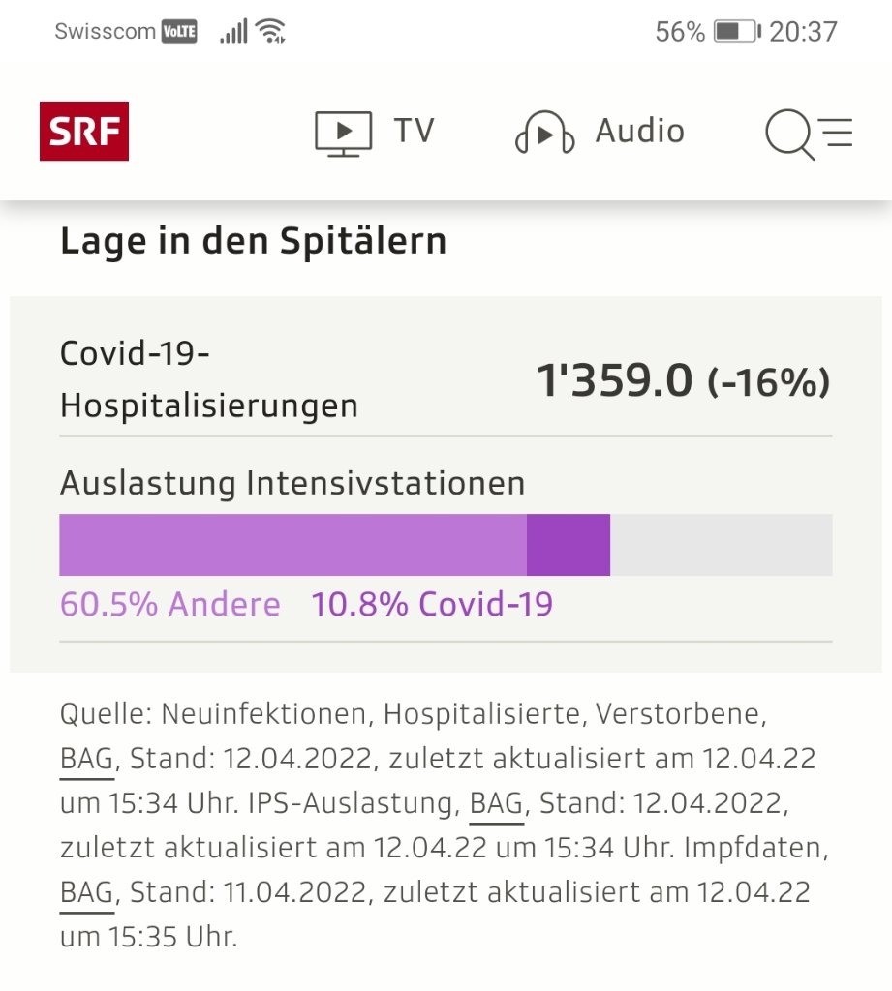This screenshot has width=892, height=991.
Task: Tap the cellular signal strength bars
Action: click(233, 32)
